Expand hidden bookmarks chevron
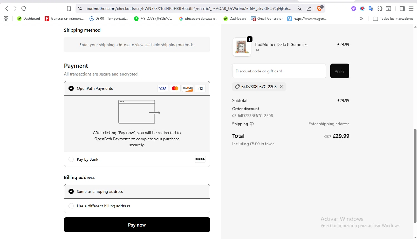 point(361,19)
